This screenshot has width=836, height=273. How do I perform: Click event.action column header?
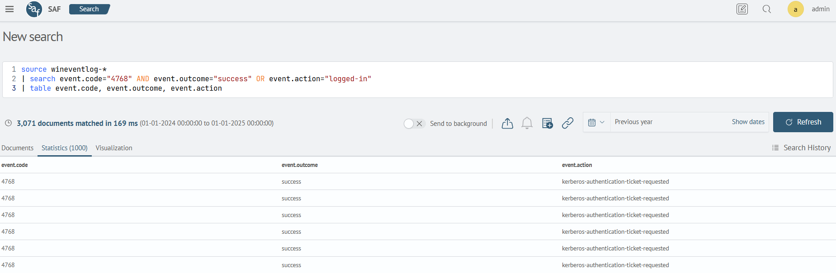pyautogui.click(x=577, y=165)
